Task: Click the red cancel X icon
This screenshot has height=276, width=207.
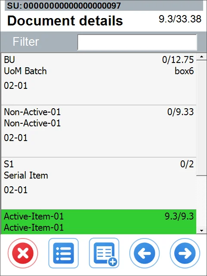Action: click(x=23, y=253)
